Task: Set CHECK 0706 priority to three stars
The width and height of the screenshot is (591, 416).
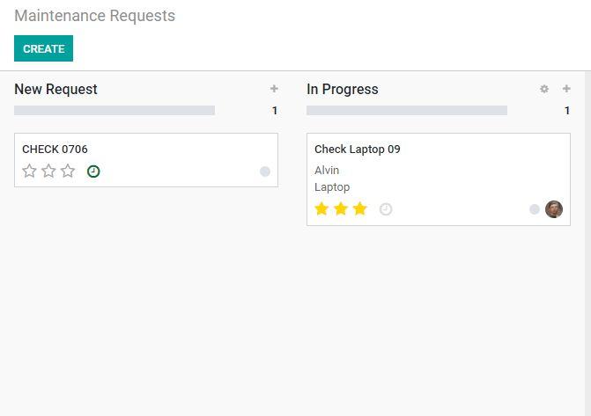Action: click(x=68, y=172)
